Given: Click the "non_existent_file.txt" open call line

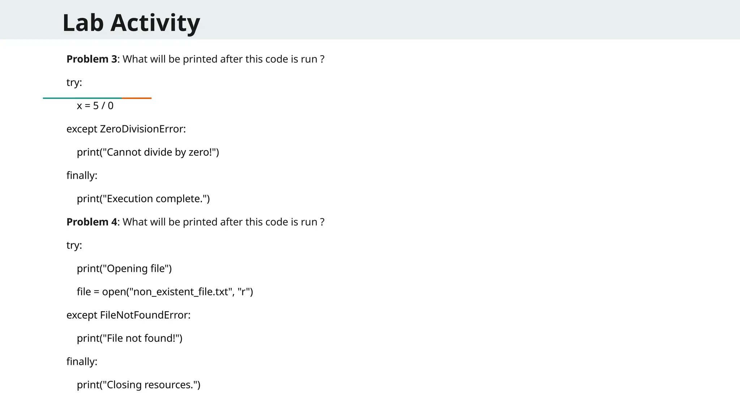Looking at the screenshot, I should pos(165,292).
